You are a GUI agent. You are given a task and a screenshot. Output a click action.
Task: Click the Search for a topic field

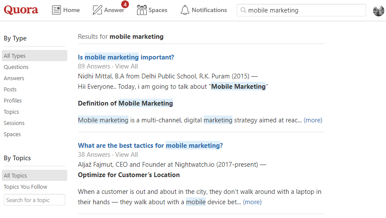[x=35, y=200]
